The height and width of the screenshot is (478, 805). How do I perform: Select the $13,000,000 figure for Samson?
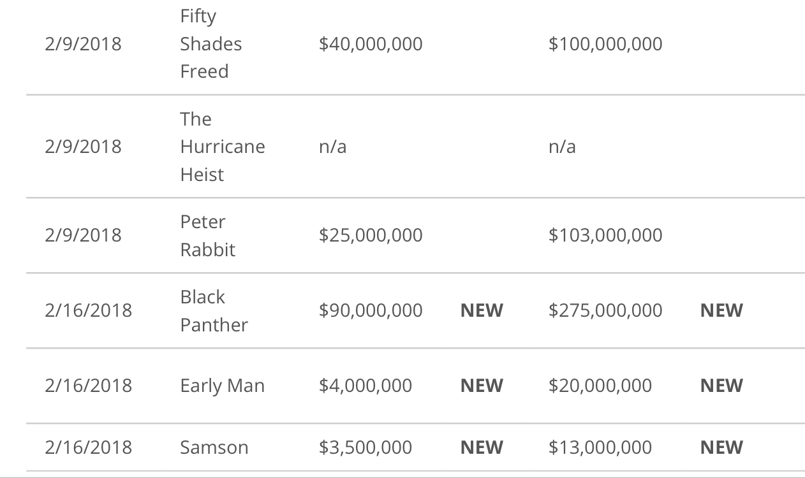[600, 447]
